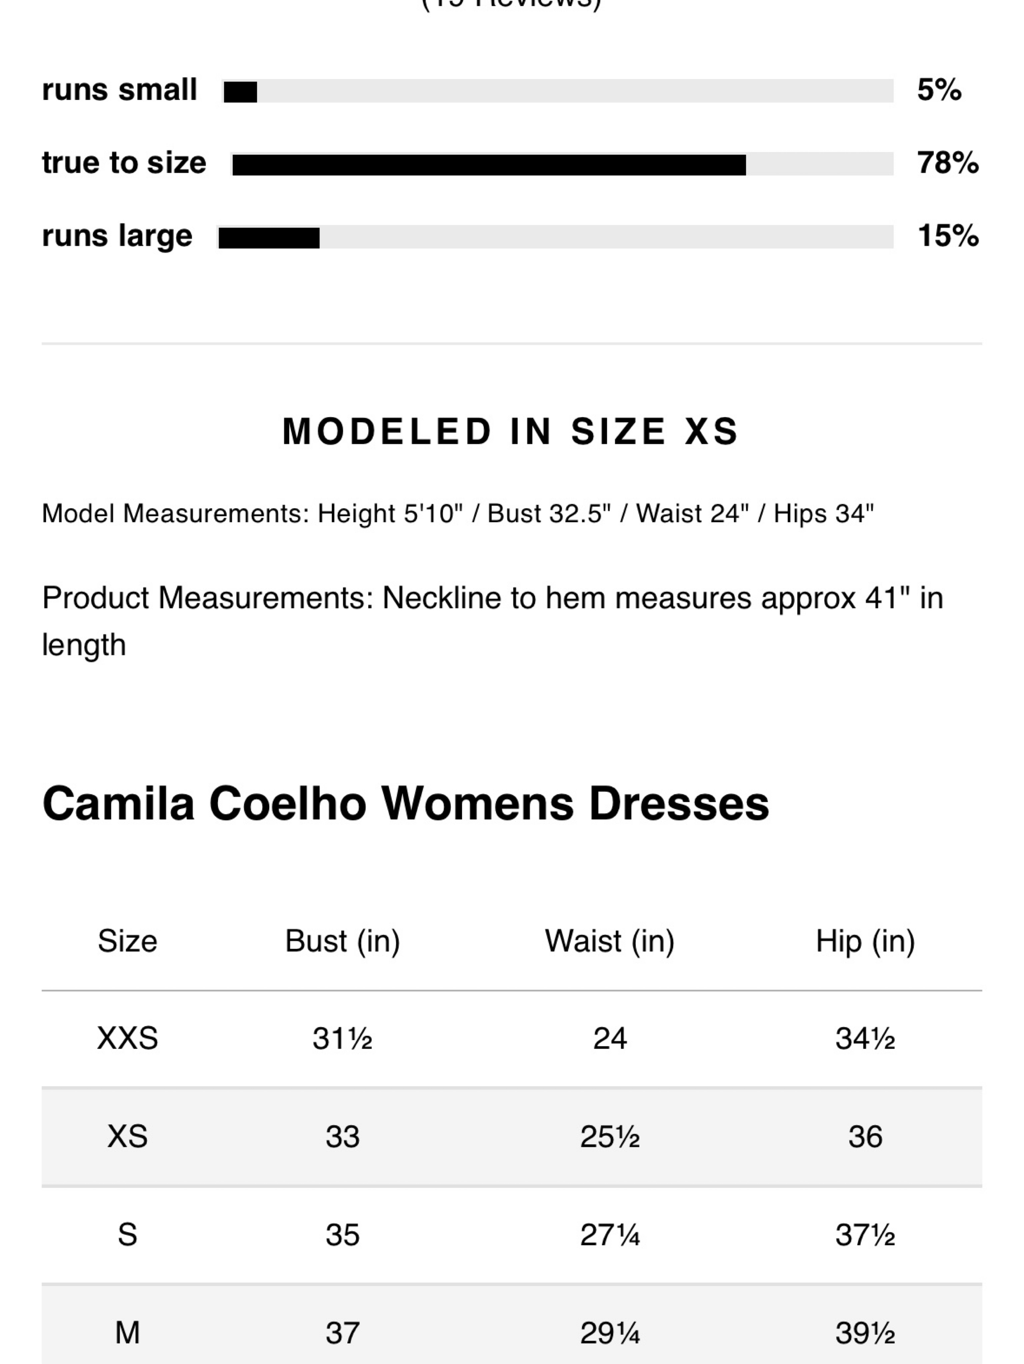This screenshot has height=1364, width=1024.
Task: Select the XS size row
Action: (x=512, y=1137)
